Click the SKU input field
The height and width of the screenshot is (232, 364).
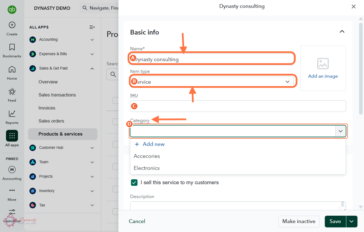[x=238, y=106]
